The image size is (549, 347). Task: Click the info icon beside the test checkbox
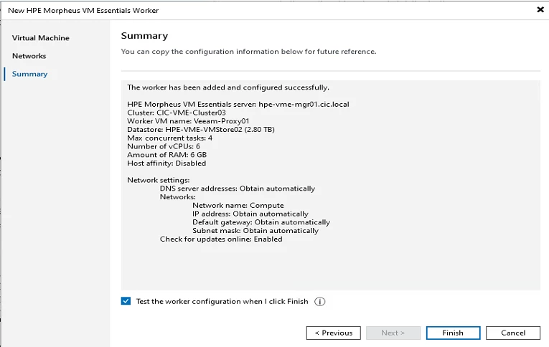coord(320,302)
